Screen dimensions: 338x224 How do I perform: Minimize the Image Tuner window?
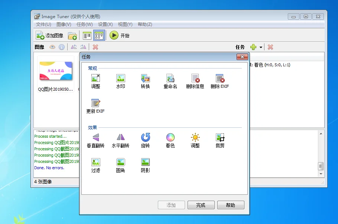click(293, 17)
